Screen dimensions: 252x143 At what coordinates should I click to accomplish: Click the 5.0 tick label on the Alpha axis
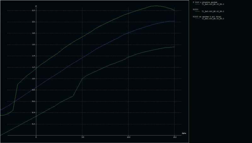(82, 137)
